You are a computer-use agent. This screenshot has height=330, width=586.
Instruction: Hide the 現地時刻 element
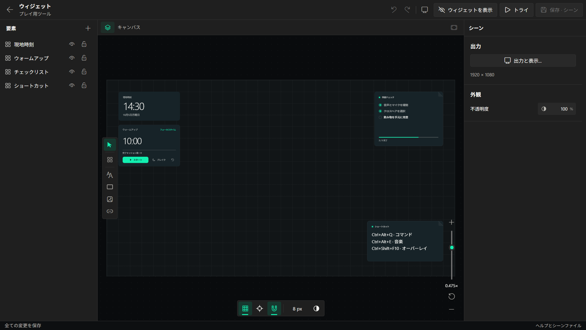point(72,44)
